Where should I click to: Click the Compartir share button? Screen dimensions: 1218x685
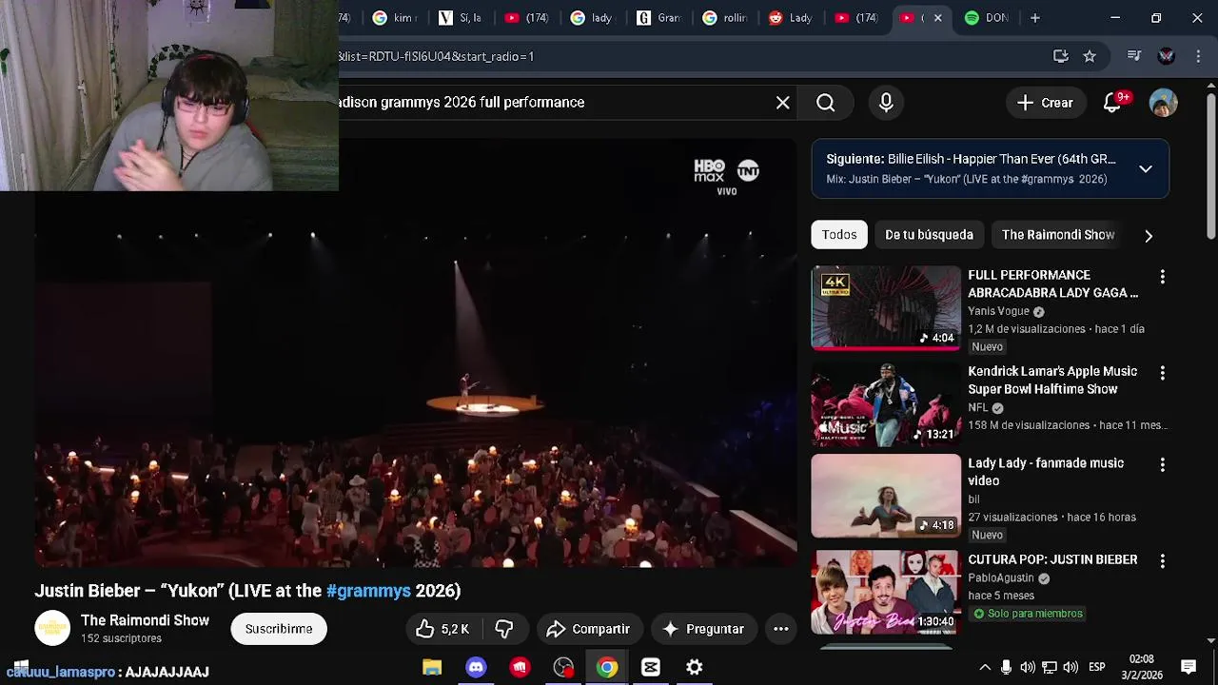[589, 629]
